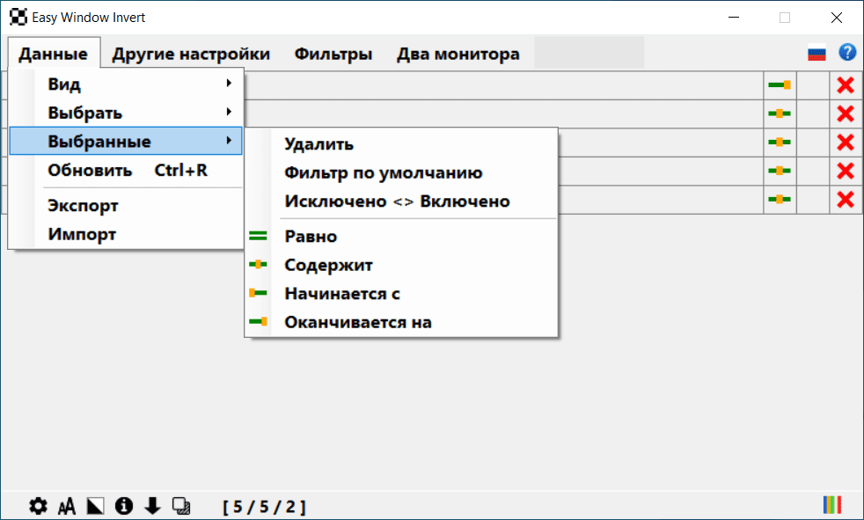This screenshot has height=520, width=864.
Task: Click the Russian flag language icon
Action: click(x=817, y=54)
